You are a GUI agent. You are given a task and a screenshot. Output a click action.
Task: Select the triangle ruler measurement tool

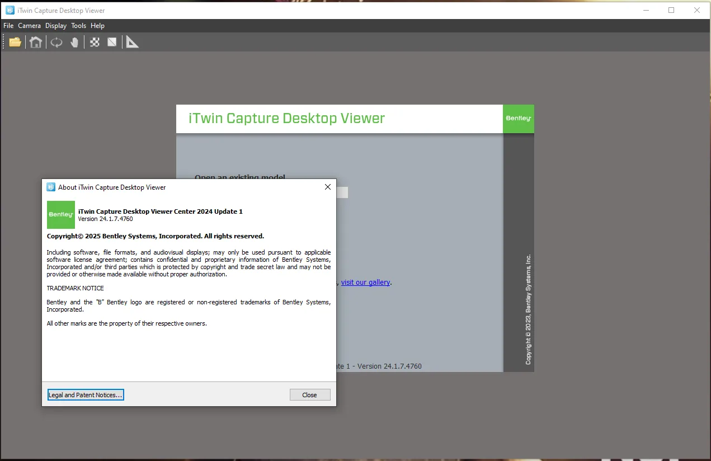(x=132, y=42)
